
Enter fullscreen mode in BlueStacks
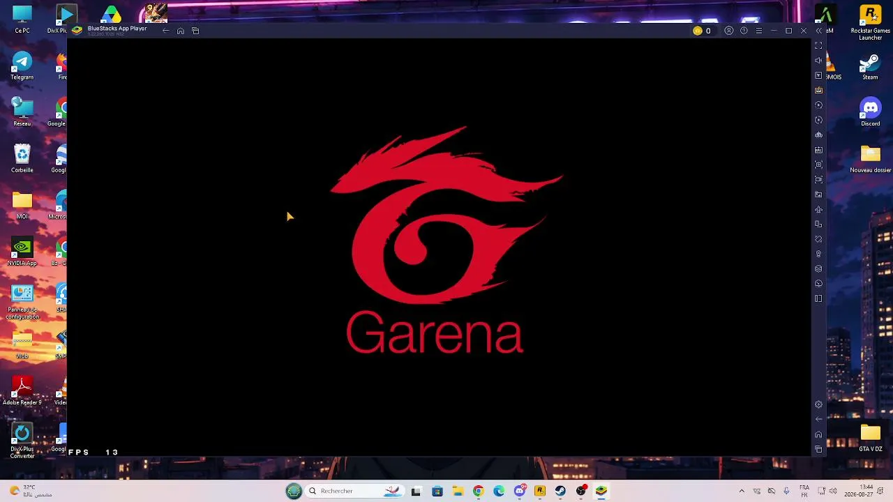pyautogui.click(x=819, y=45)
